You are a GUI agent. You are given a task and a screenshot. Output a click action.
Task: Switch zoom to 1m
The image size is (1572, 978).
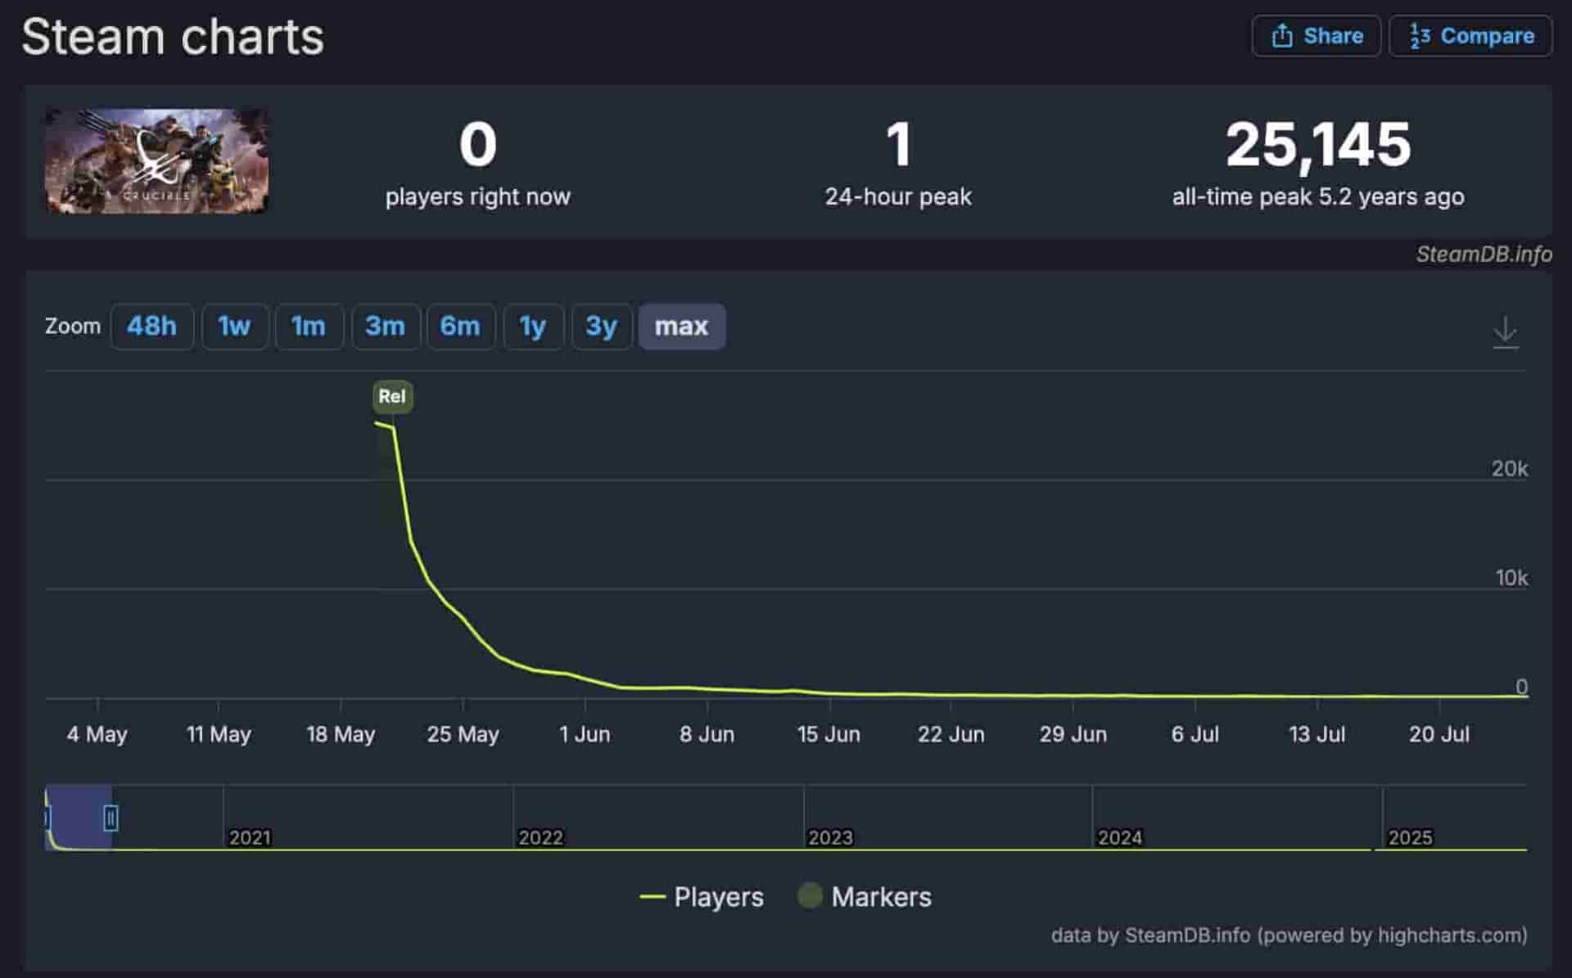click(309, 327)
